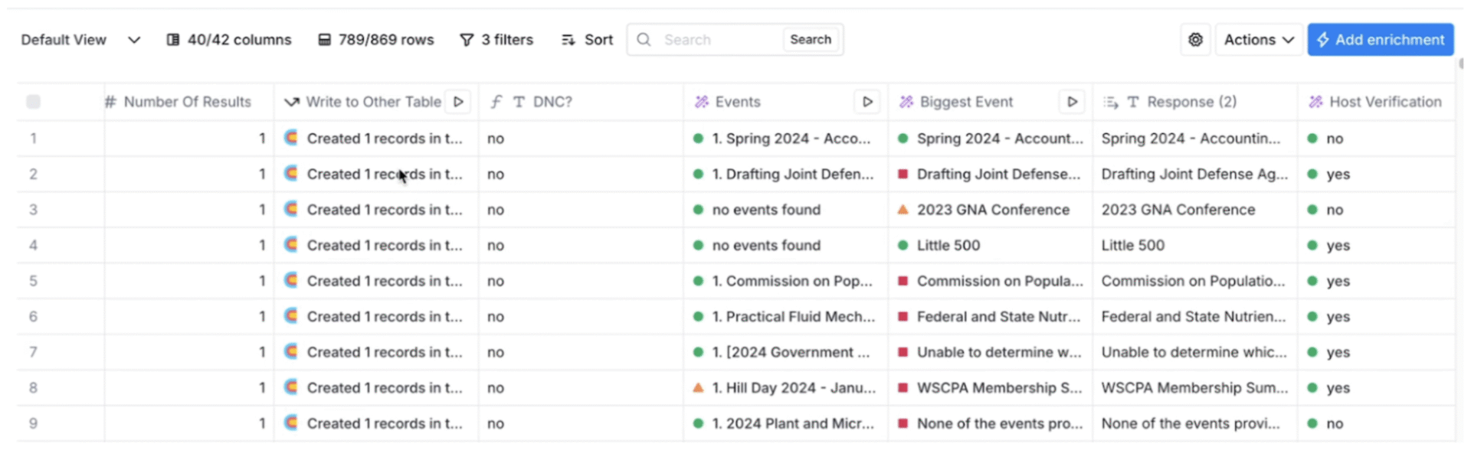Click Number Of Results value in row 6
The height and width of the screenshot is (457, 1471).
(188, 316)
